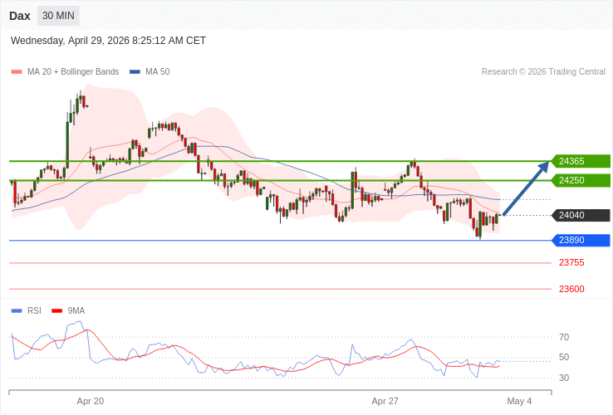Click the MA 20 + Bollinger Bands legend swatch
The height and width of the screenshot is (415, 613).
click(x=16, y=72)
